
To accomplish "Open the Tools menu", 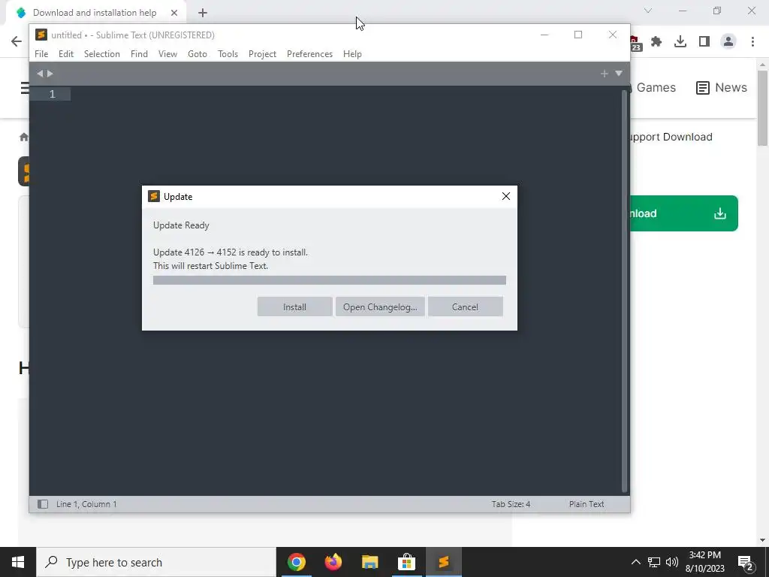I will coord(228,54).
